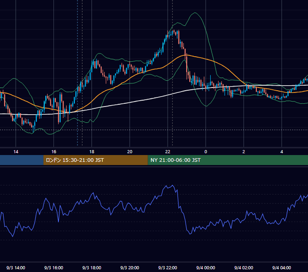Click the oscillator line's highest peak

pyautogui.click(x=172, y=185)
